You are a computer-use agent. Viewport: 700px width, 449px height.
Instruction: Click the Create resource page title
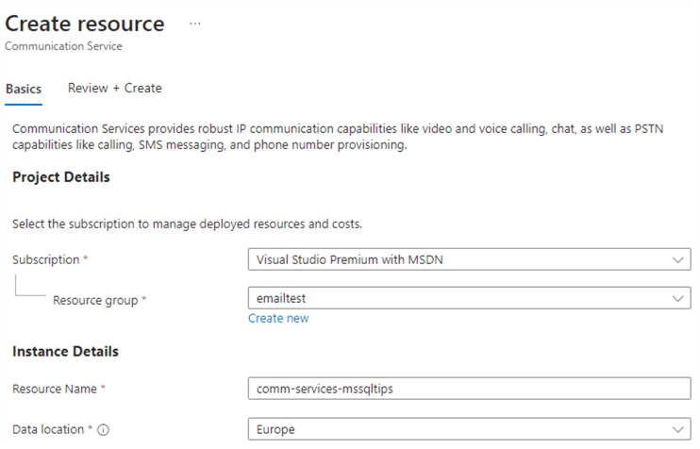tap(85, 24)
